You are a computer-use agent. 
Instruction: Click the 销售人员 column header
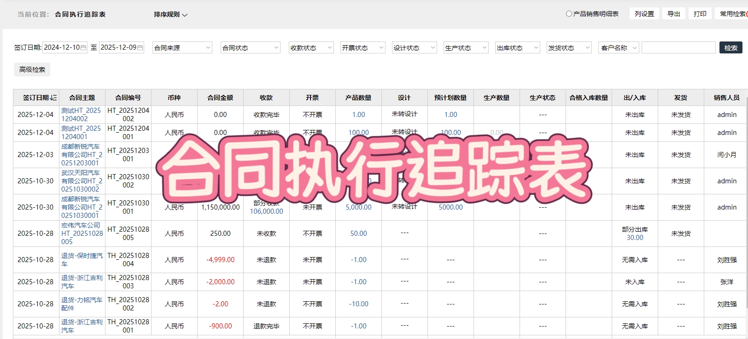[x=727, y=98]
